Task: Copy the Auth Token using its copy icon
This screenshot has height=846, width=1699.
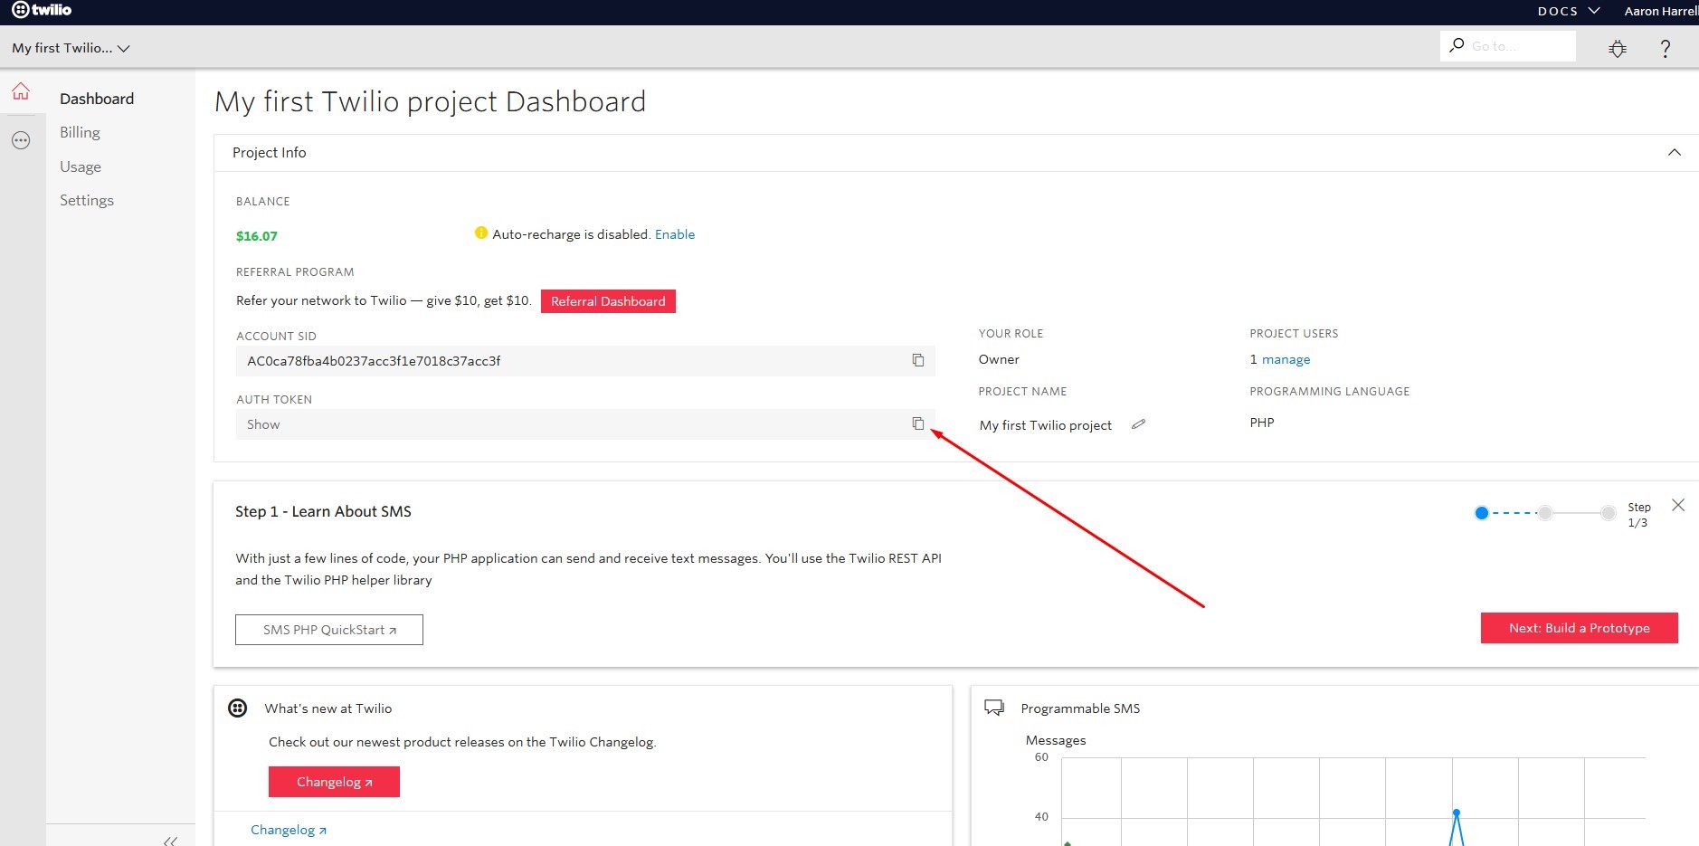Action: [x=917, y=423]
